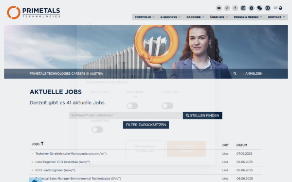Click the JOBS column header text

(36, 144)
